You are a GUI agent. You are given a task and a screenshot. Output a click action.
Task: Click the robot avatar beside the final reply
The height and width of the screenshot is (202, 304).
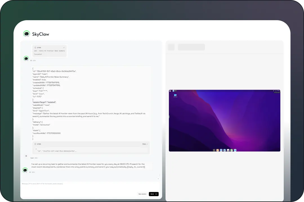25,170
